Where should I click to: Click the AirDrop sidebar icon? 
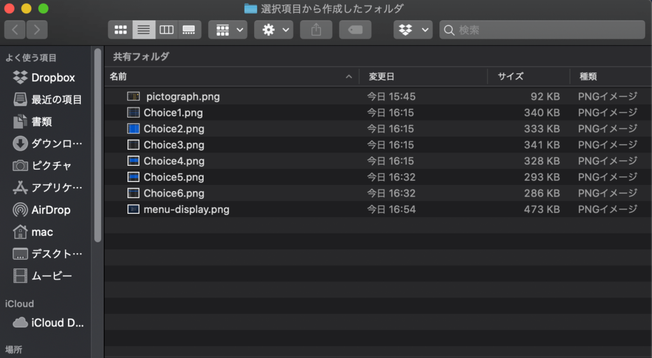tap(20, 210)
